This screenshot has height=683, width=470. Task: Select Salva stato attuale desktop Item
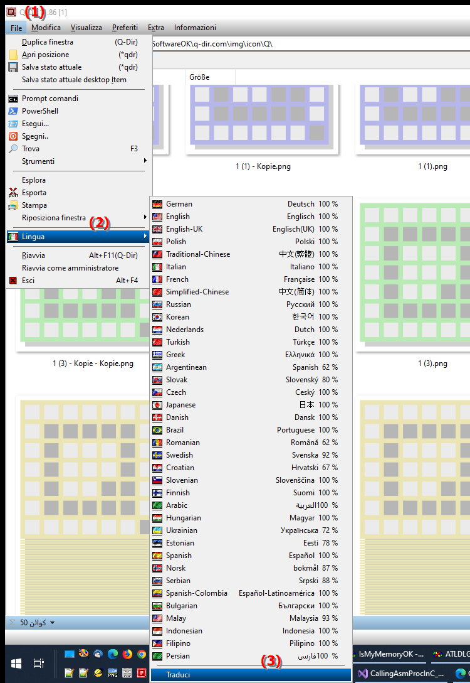(x=79, y=80)
